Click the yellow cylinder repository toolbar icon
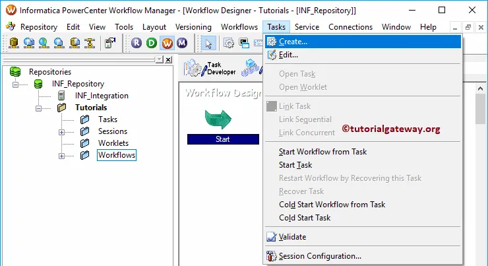The width and height of the screenshot is (488, 266). point(14,43)
